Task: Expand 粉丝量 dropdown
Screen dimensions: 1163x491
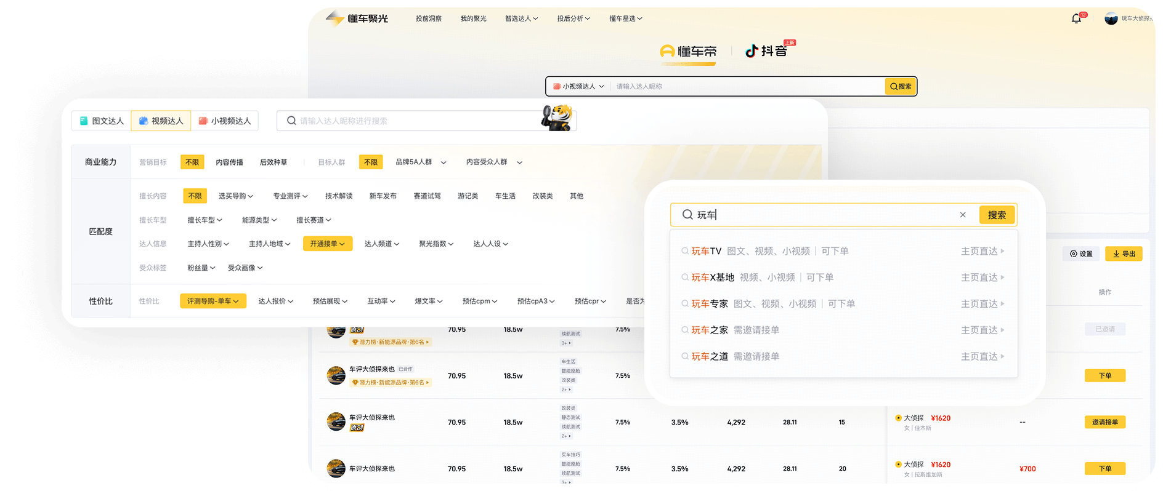Action: (201, 268)
